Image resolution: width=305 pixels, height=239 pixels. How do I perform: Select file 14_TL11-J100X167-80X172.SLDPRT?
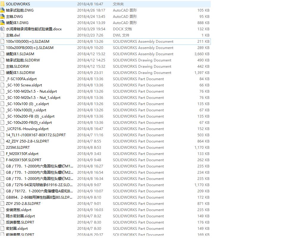click(x=36, y=135)
